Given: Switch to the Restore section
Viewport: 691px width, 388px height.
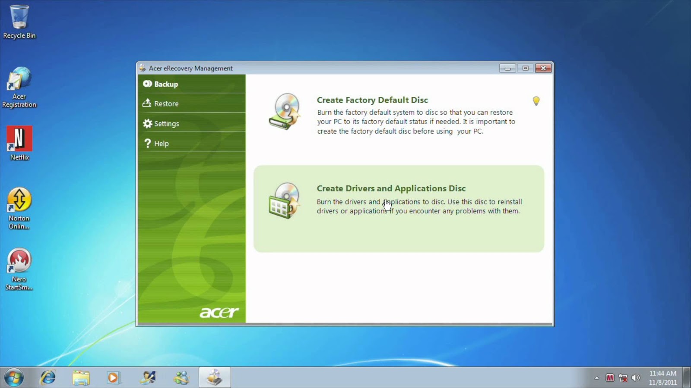Looking at the screenshot, I should point(192,103).
